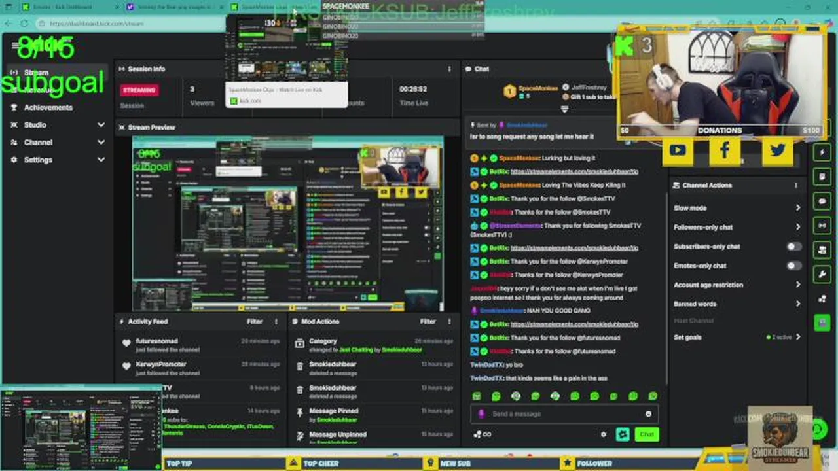Open Session Info three-dot menu
838x471 pixels.
(449, 69)
